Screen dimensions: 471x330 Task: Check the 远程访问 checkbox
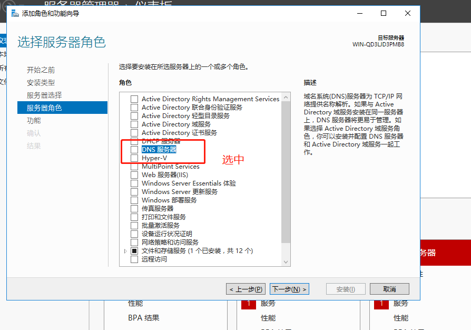tap(134, 259)
